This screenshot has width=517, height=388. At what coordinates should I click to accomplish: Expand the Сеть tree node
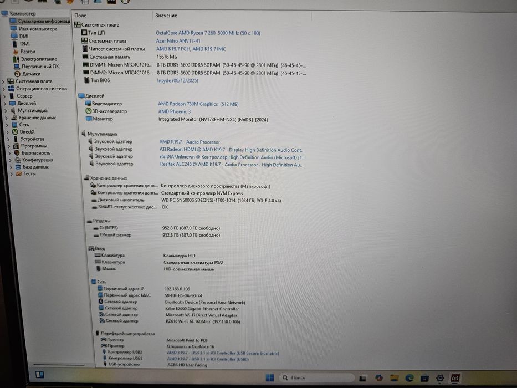[x=7, y=125]
